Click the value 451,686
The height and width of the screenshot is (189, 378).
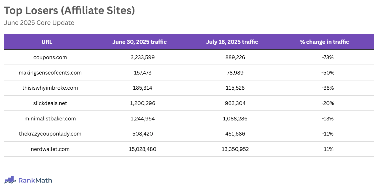point(235,134)
